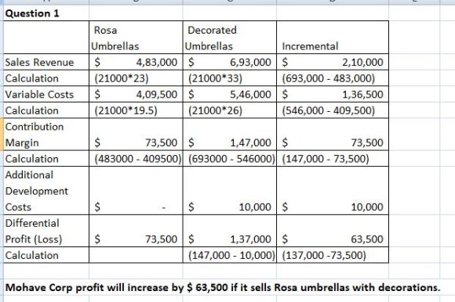
Task: Click incremental revenue cell showing 2,10,000
Action: pos(333,62)
